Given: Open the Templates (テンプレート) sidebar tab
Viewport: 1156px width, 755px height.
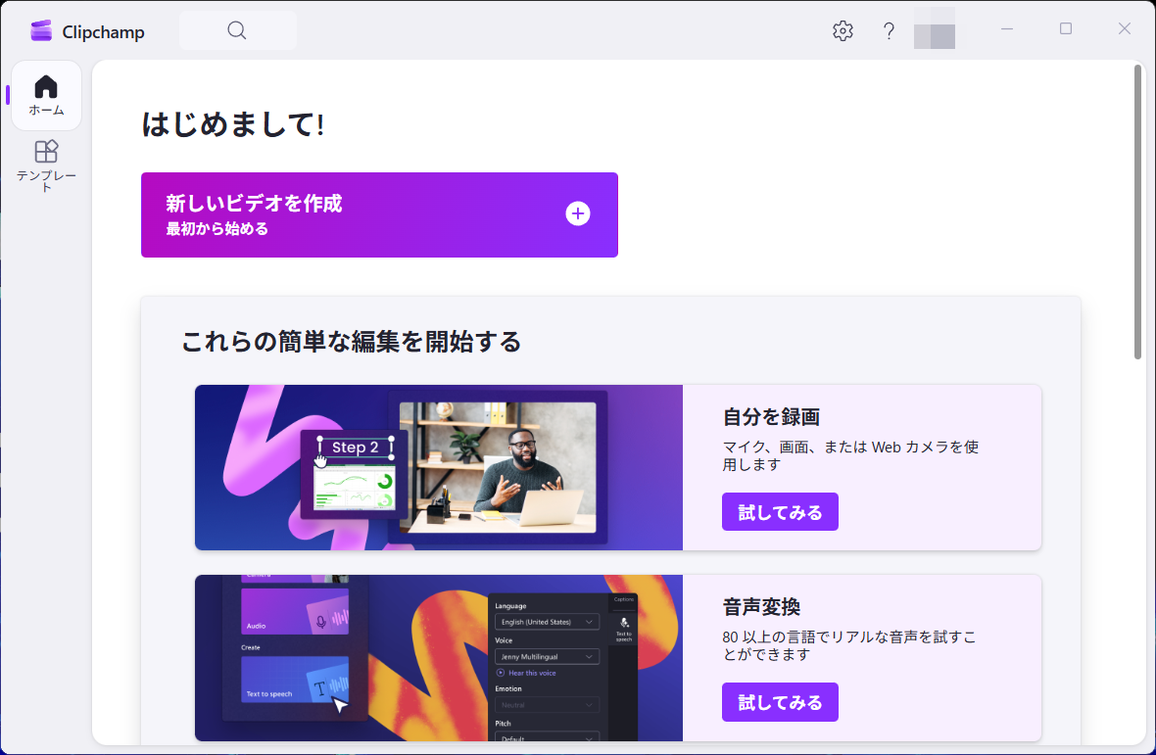Looking at the screenshot, I should (x=46, y=165).
